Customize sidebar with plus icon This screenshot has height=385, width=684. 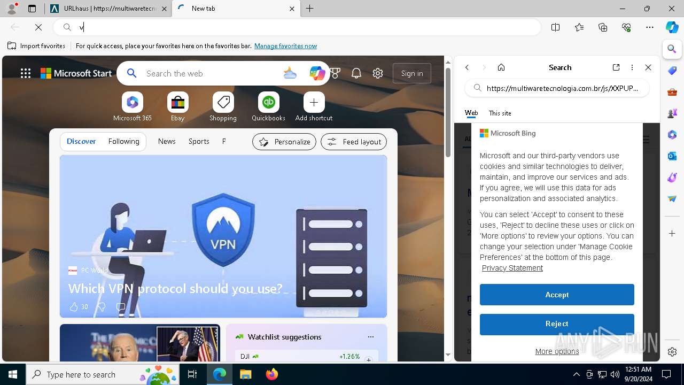672,234
